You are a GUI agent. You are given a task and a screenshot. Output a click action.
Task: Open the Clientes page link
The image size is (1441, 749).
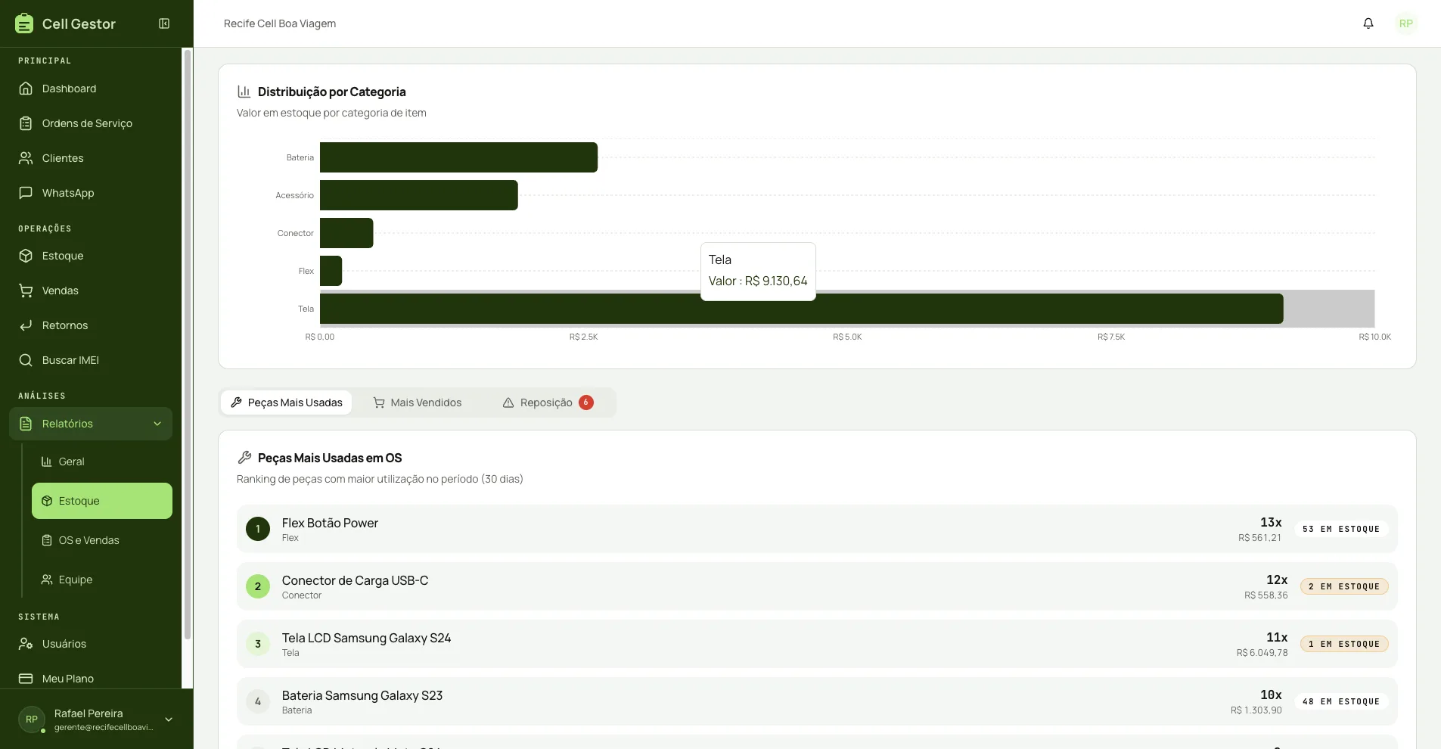(91, 158)
